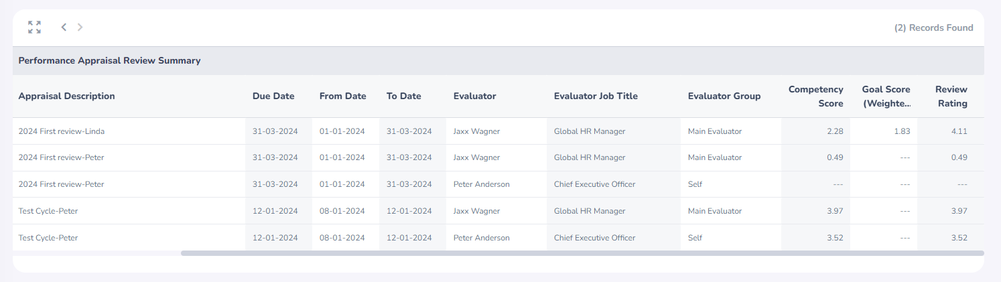Go to previous record with left chevron
This screenshot has width=1001, height=282.
[64, 27]
